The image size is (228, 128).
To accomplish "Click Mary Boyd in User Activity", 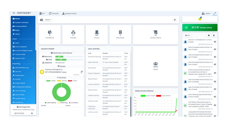I will click(92, 68).
